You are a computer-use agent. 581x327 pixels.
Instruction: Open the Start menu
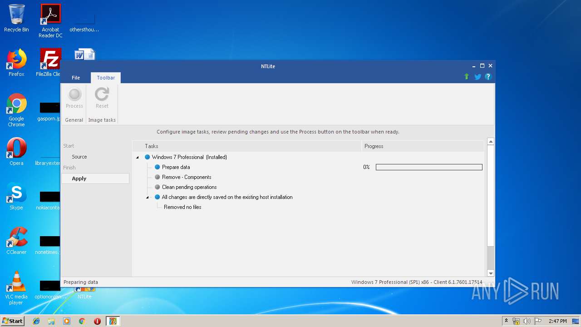(13, 321)
